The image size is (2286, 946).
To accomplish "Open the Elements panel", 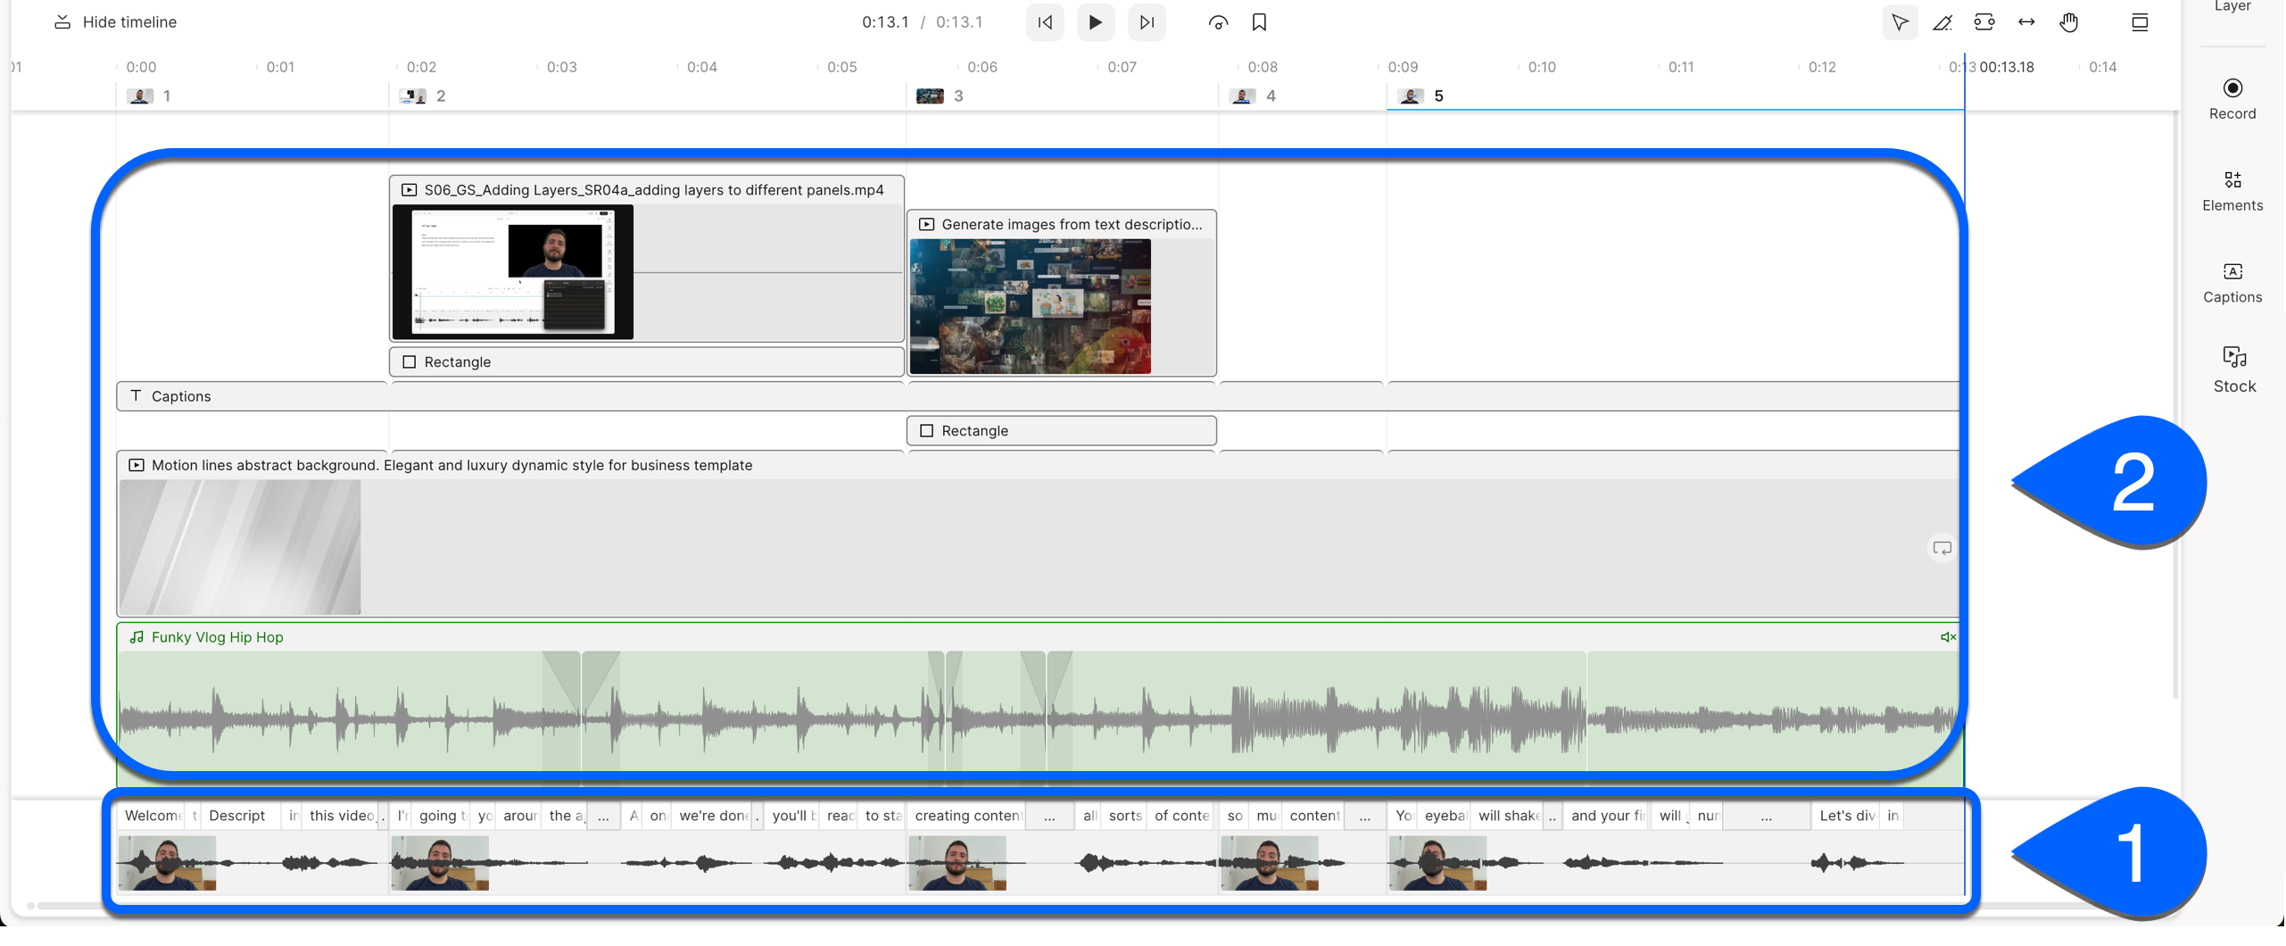I will (2232, 191).
